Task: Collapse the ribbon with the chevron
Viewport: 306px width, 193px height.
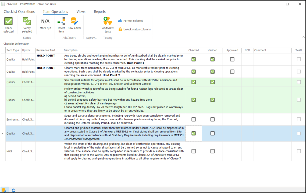Action: point(304,37)
